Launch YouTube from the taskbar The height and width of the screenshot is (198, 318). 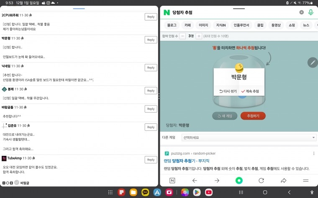click(x=209, y=192)
